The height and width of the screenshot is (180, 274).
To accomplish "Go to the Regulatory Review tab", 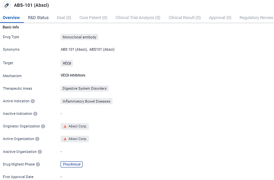I will (256, 18).
